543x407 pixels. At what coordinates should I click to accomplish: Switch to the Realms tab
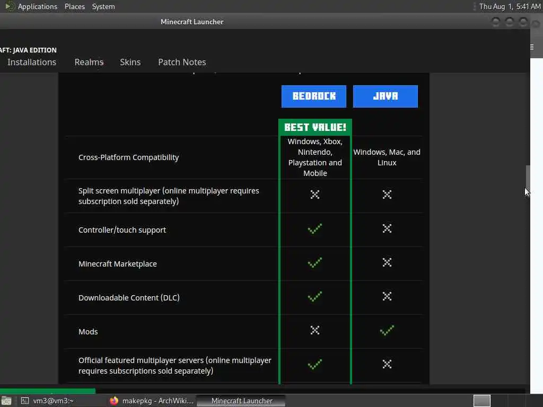pos(89,62)
